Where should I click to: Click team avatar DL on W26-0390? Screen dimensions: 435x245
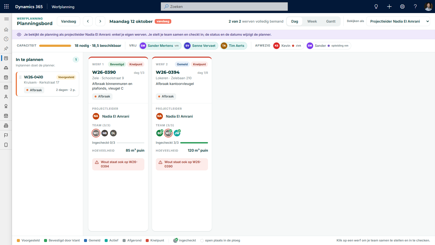point(113,133)
